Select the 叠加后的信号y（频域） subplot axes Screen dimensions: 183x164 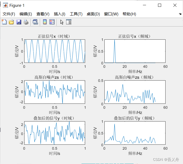135,133
